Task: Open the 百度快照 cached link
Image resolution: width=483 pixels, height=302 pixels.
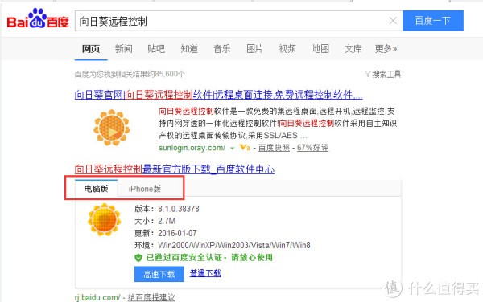Action: coord(274,148)
